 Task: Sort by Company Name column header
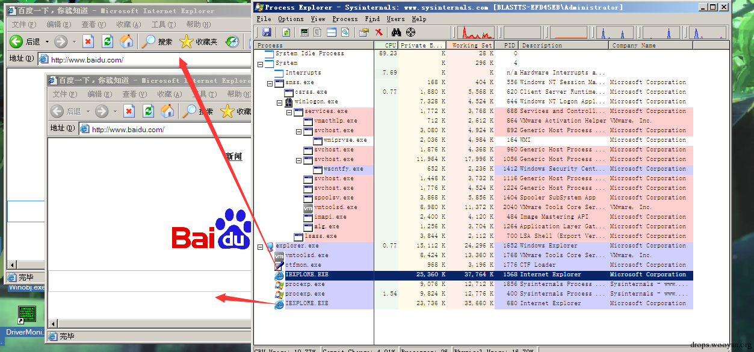651,46
